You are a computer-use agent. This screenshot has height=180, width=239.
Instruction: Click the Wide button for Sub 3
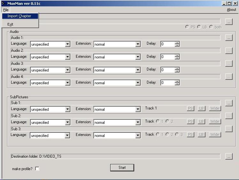215,135
